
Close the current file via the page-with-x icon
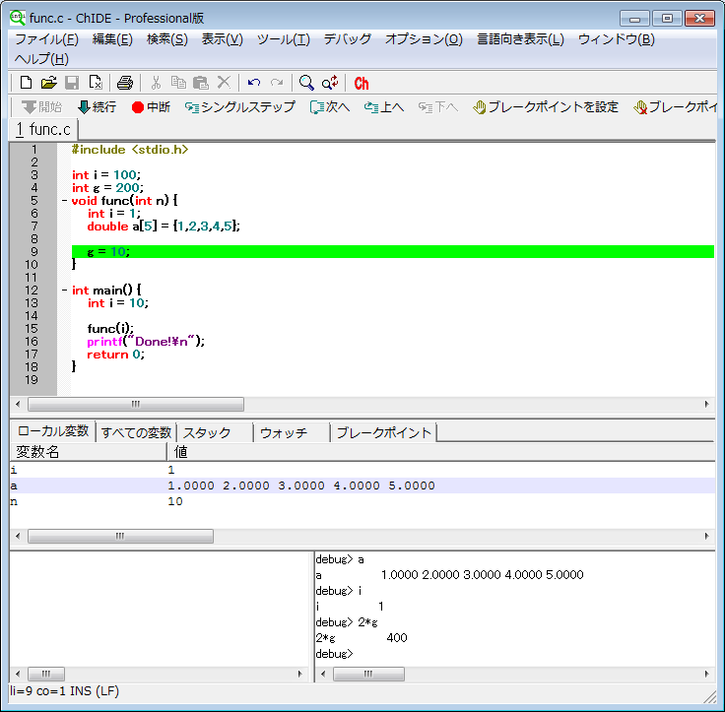click(x=96, y=83)
